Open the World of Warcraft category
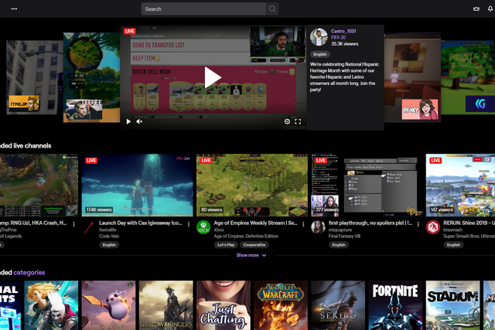The image size is (495, 330). click(281, 305)
